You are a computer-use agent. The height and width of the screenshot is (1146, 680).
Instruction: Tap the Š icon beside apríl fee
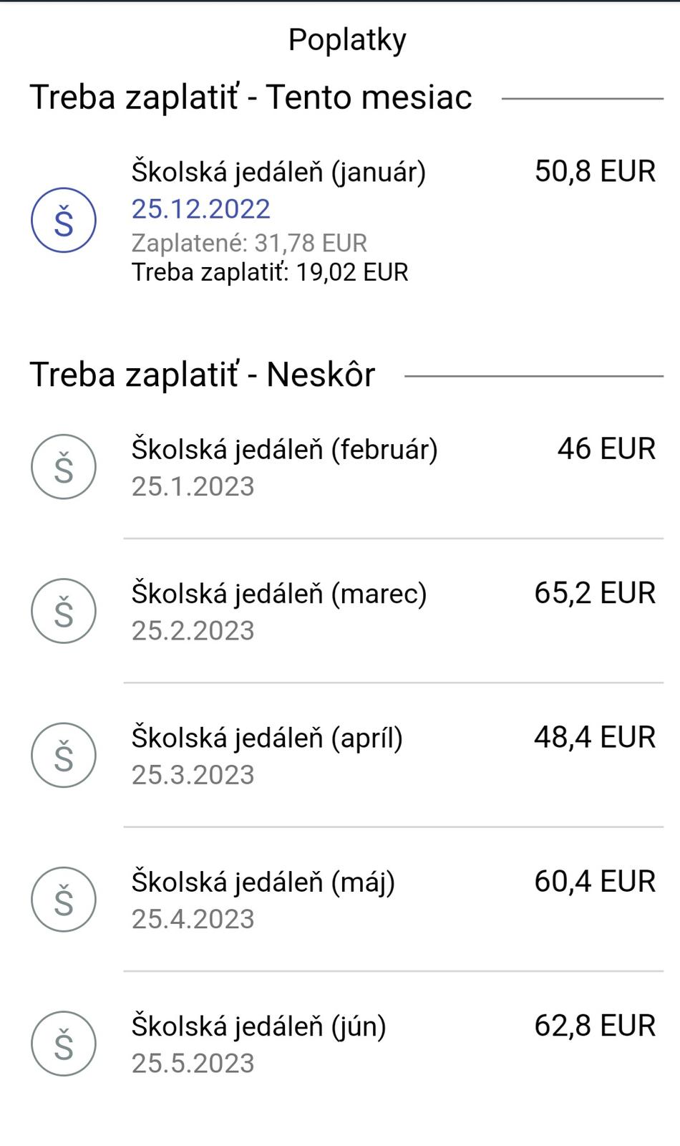[64, 755]
